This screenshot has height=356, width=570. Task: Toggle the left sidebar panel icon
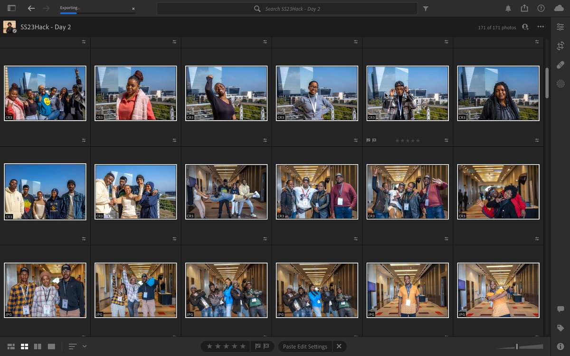[11, 8]
